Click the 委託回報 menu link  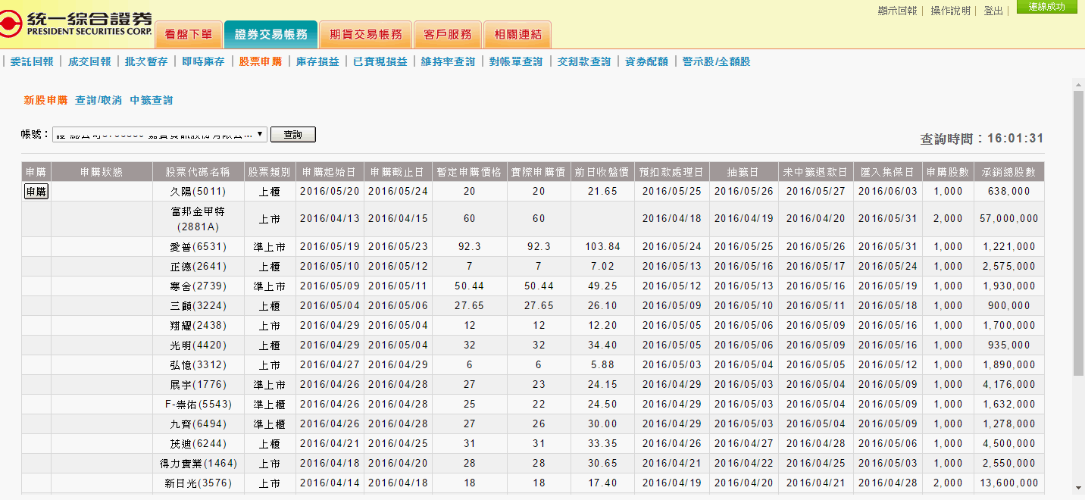tap(32, 62)
